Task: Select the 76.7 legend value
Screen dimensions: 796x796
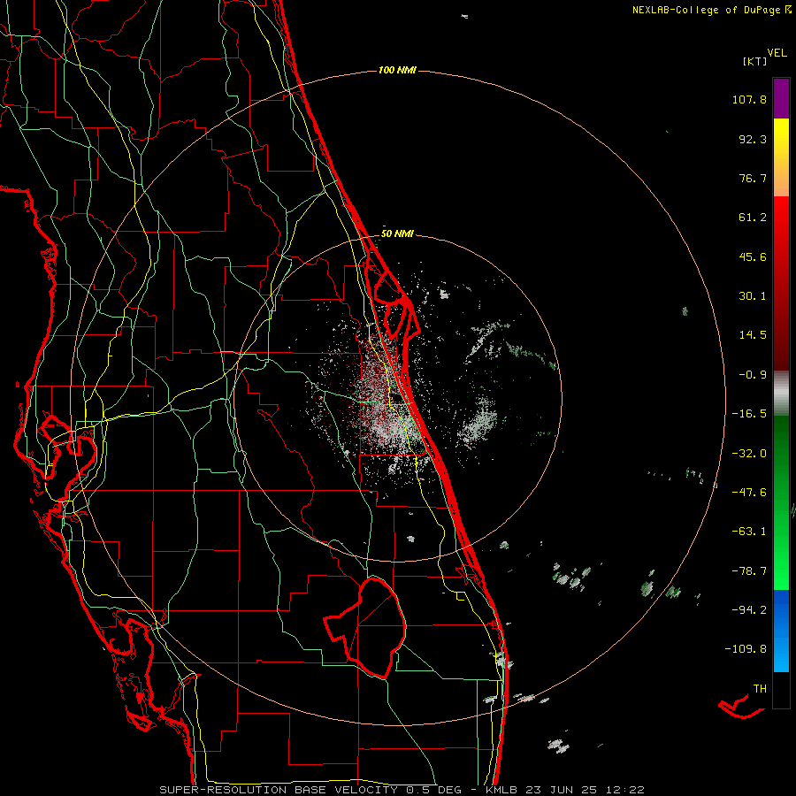Action: click(753, 178)
